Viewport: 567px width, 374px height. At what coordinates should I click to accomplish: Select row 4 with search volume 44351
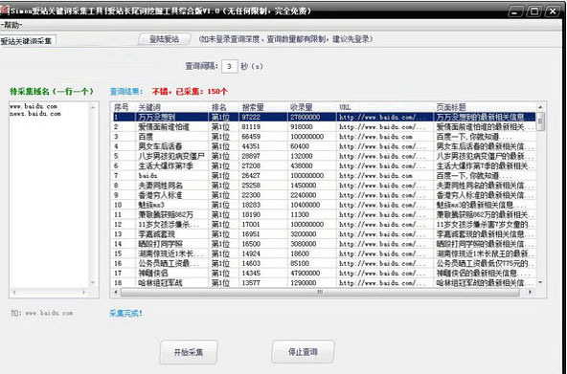324,146
